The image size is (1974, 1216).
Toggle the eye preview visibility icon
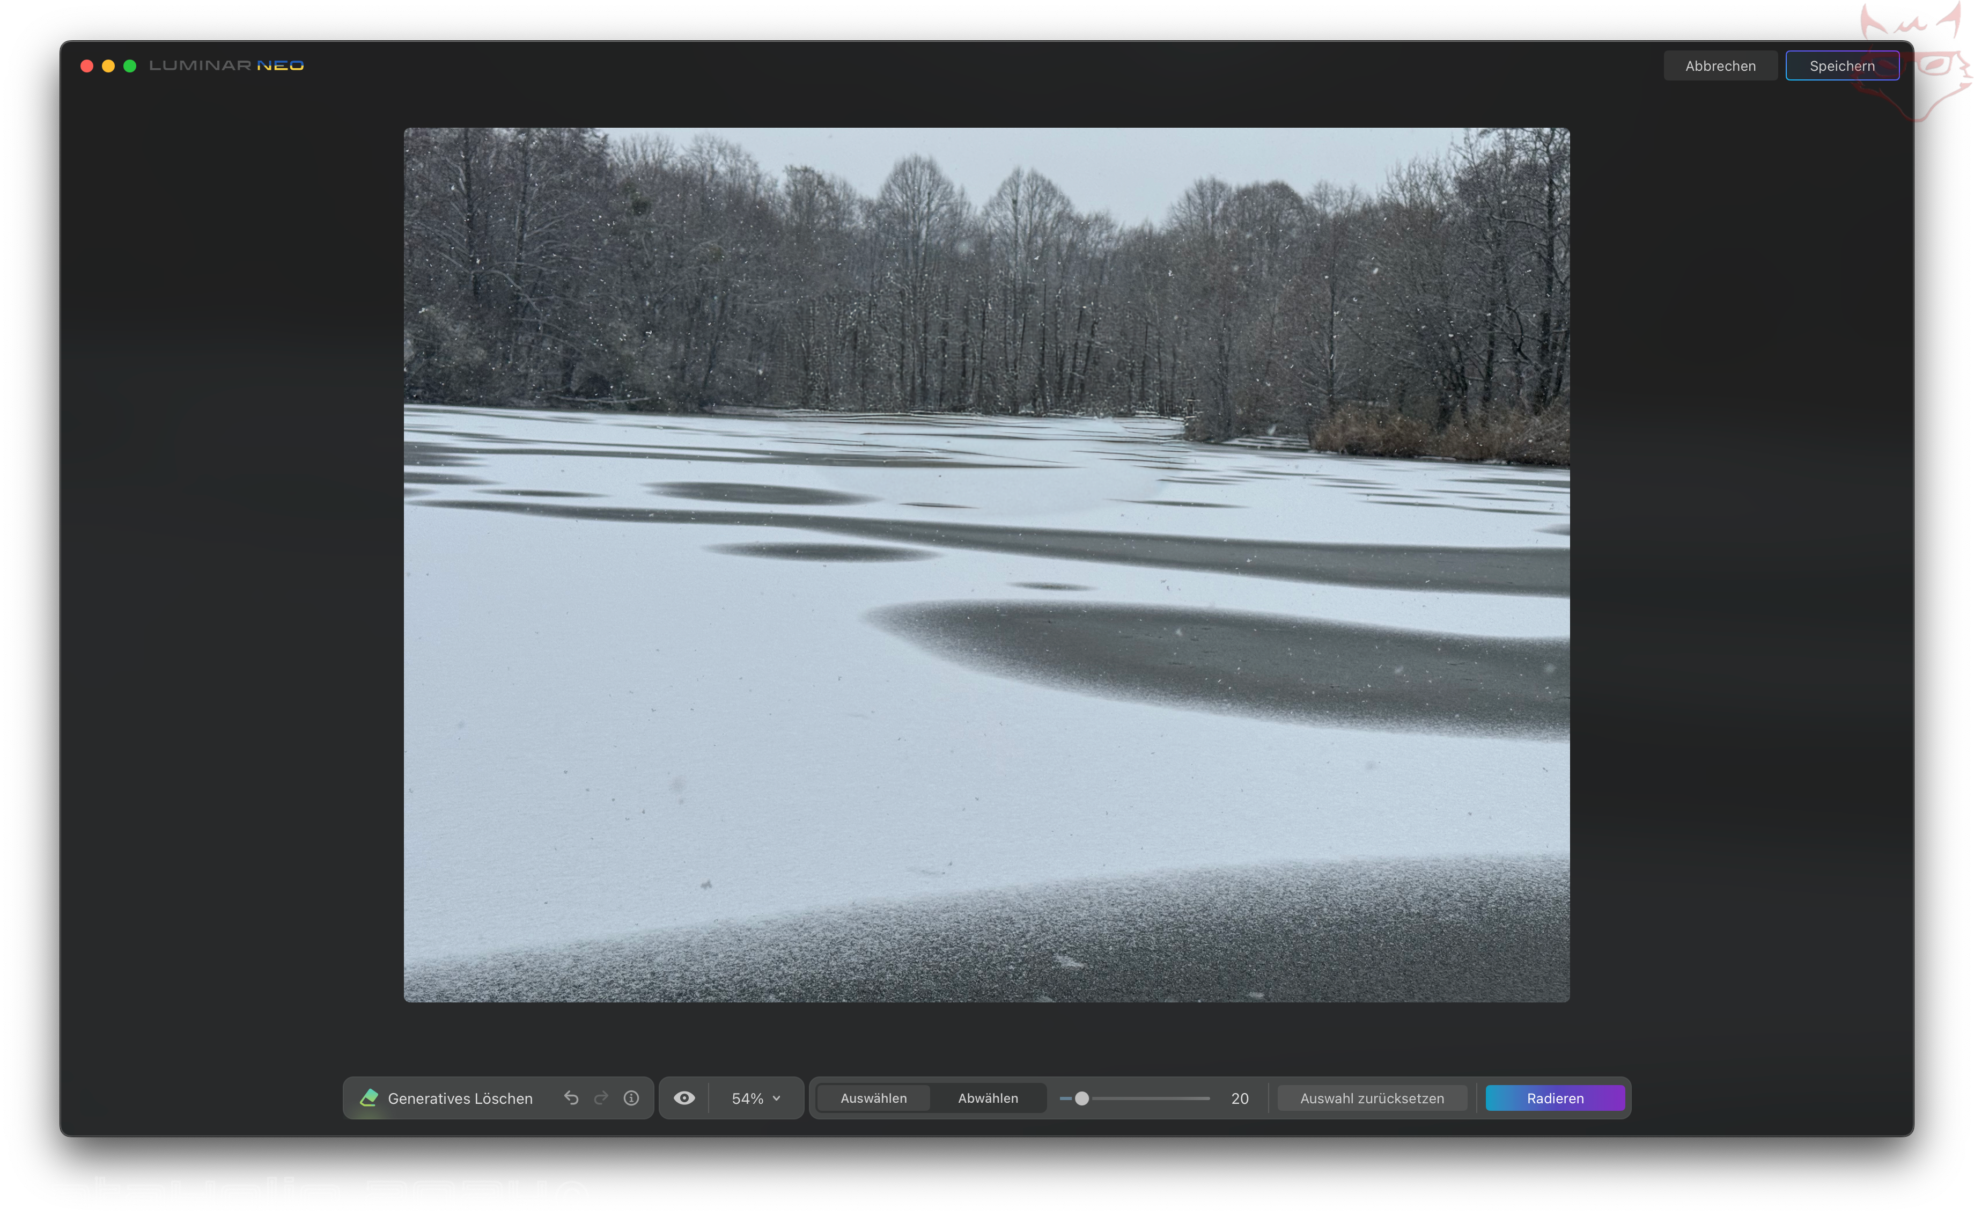(684, 1098)
